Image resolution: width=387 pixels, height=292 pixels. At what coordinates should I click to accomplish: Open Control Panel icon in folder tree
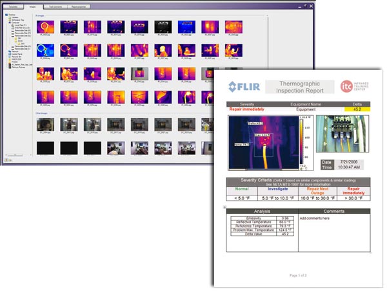tap(10, 54)
